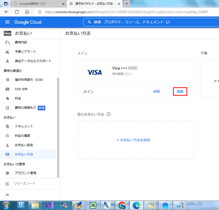Select the 請求先アカウント - お支払い方法 tab
219x210 pixels.
[x=95, y=4]
